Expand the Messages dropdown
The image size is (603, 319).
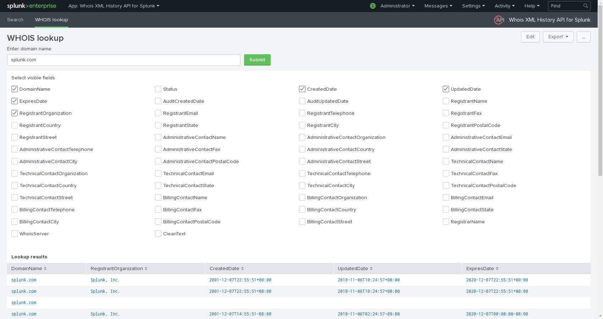tap(438, 6)
